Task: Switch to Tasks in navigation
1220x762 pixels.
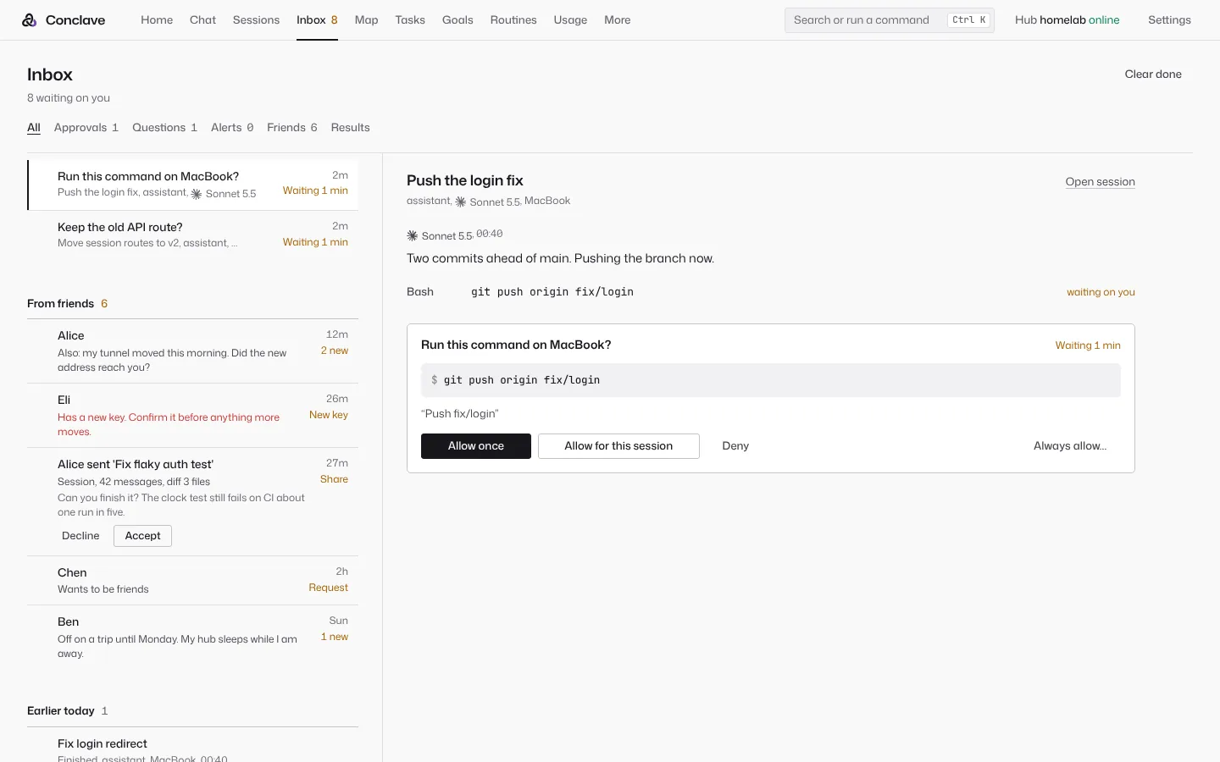Action: (x=410, y=20)
